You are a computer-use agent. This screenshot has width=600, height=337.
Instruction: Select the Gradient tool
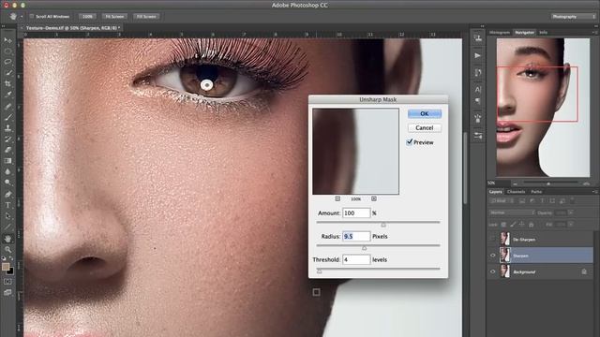(7, 161)
